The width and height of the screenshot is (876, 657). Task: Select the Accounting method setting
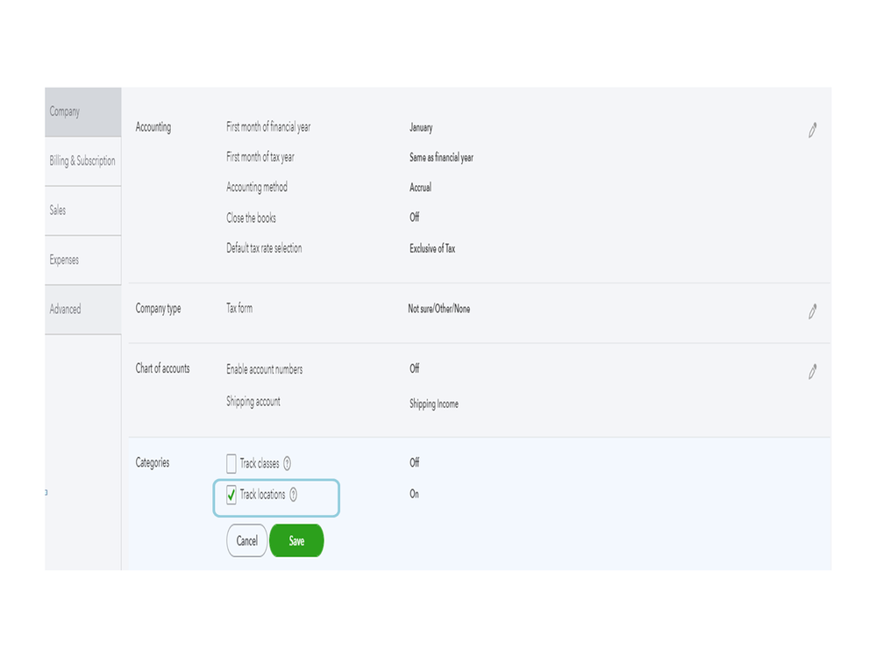pos(257,188)
